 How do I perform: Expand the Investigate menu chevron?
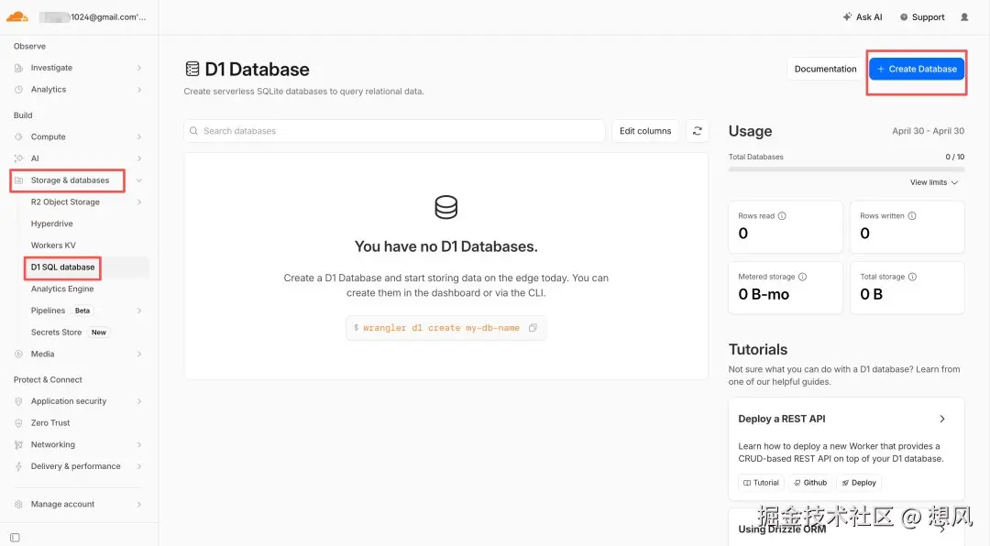coord(139,68)
